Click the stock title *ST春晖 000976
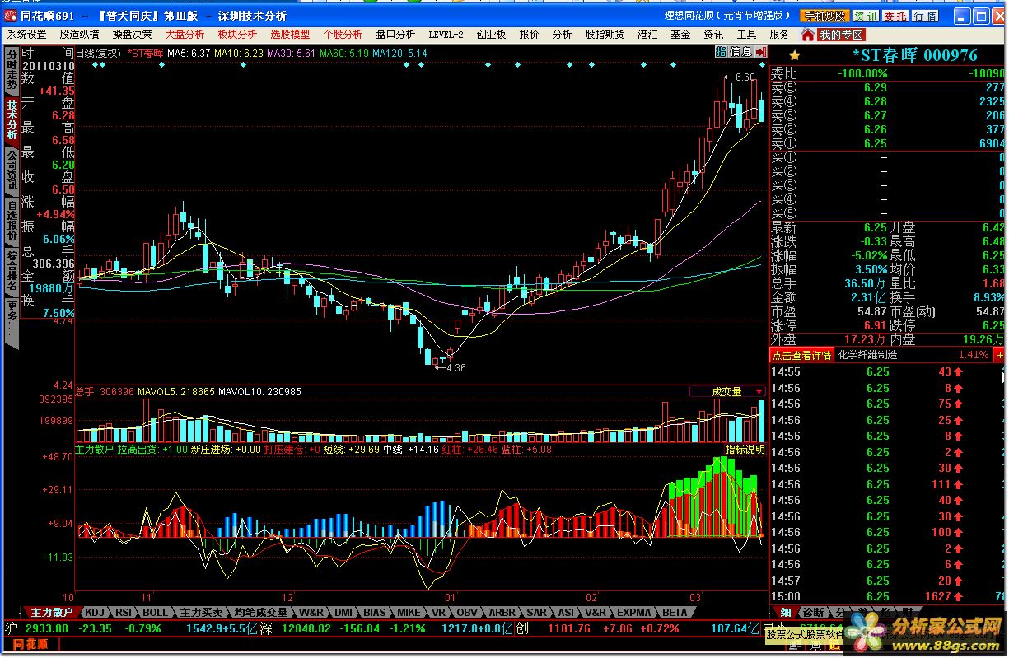This screenshot has height=658, width=1009. 914,55
